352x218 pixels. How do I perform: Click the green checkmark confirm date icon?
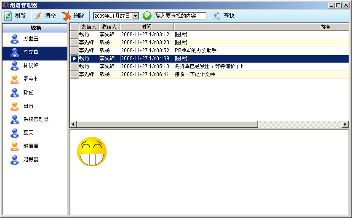click(x=147, y=16)
